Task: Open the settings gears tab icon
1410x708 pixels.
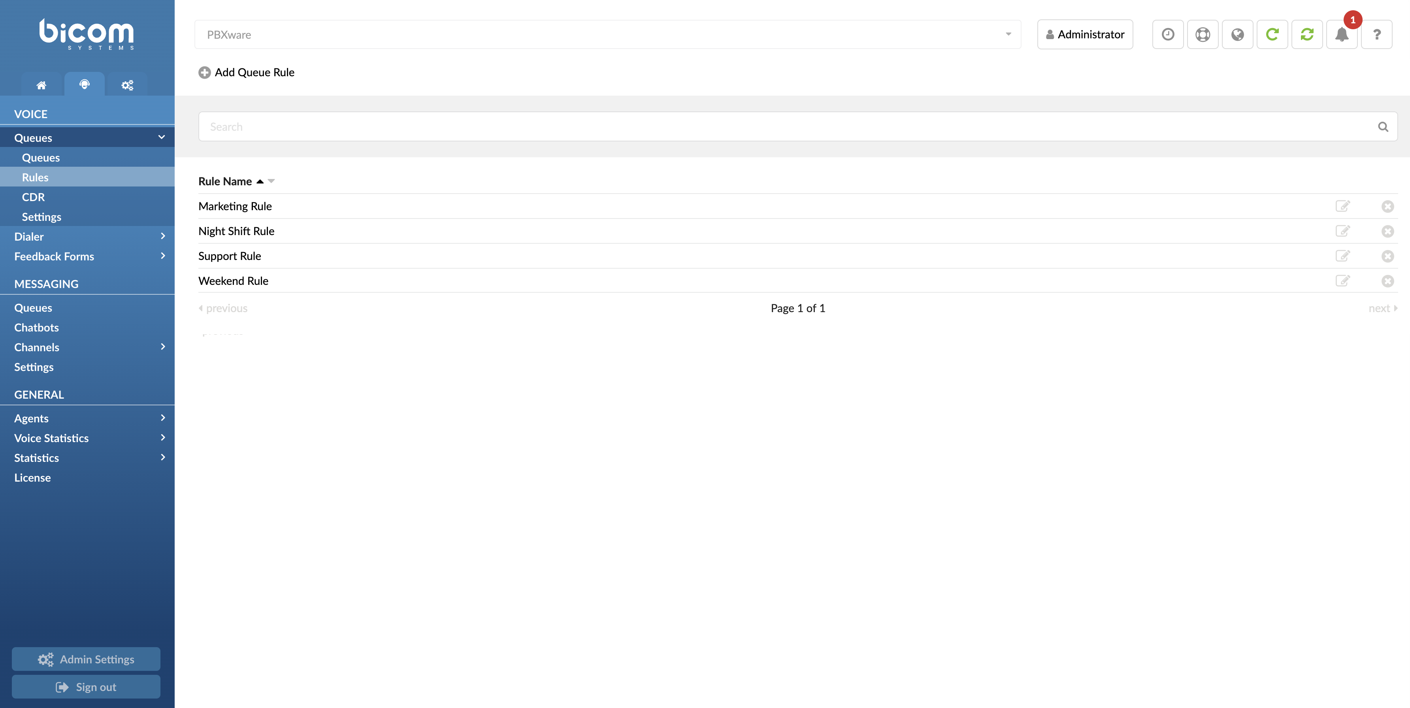Action: coord(127,85)
